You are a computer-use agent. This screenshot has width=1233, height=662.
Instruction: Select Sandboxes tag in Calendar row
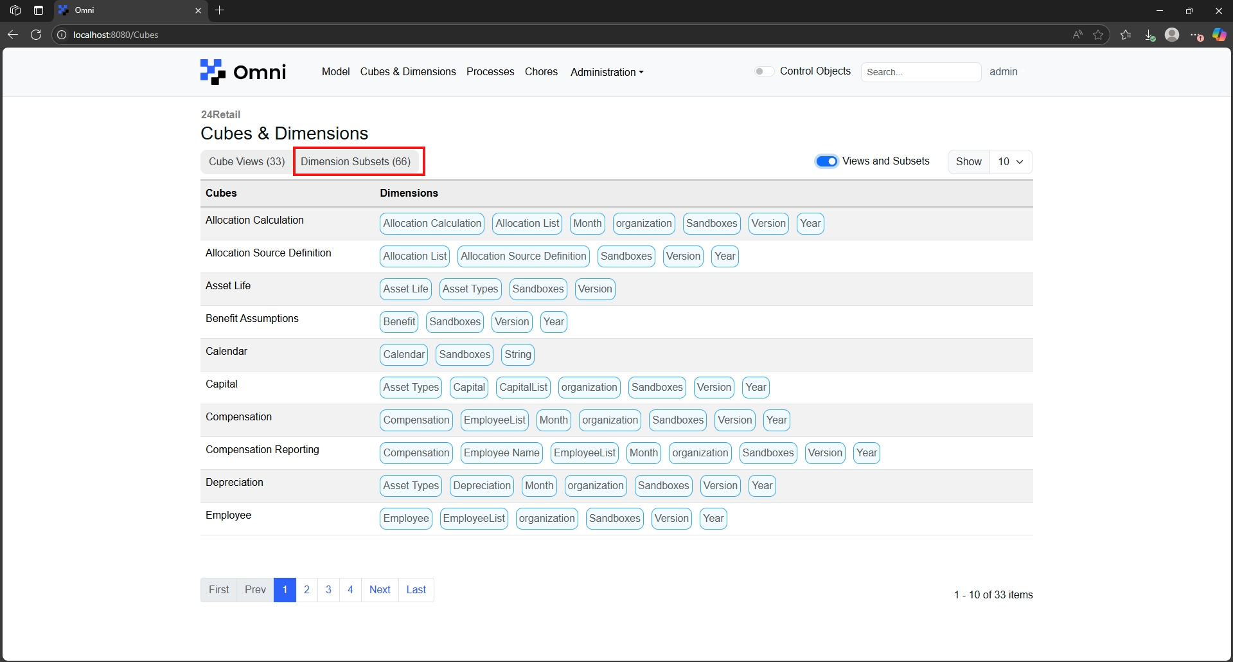[465, 355]
